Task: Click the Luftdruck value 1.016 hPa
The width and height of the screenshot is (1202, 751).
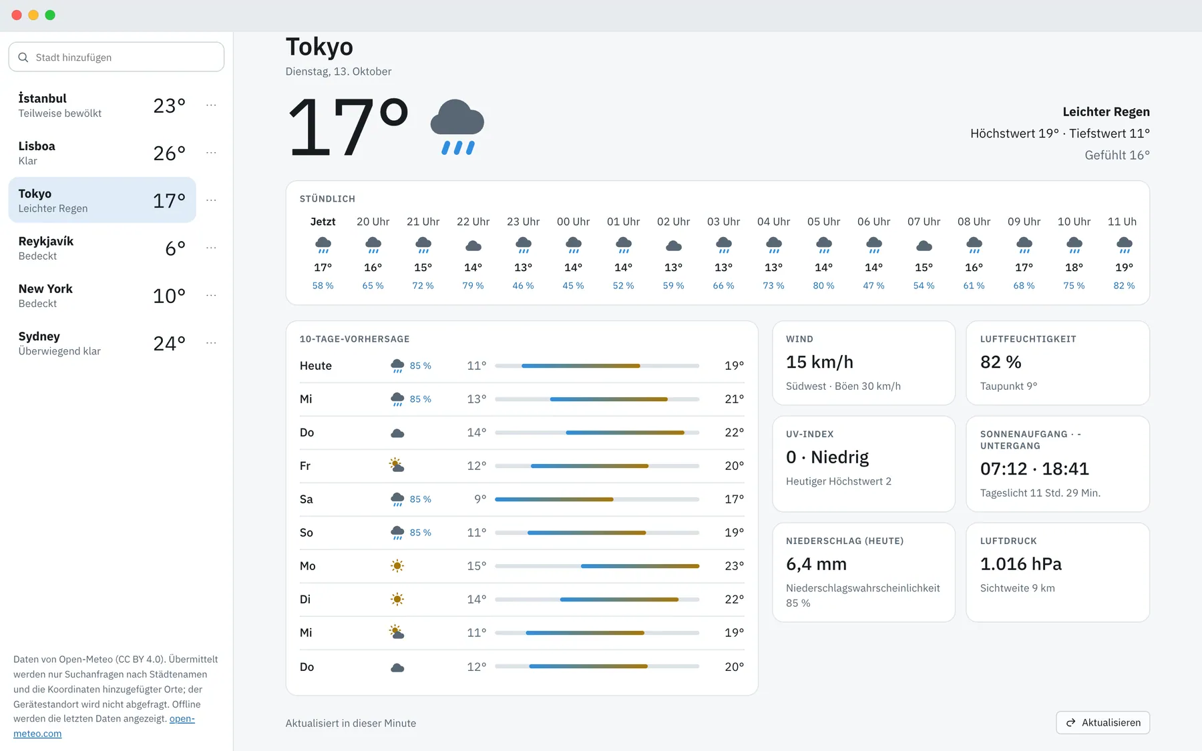Action: [x=1020, y=564]
